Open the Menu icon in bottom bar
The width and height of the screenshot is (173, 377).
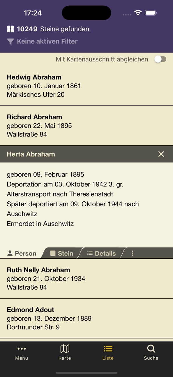[22, 349]
